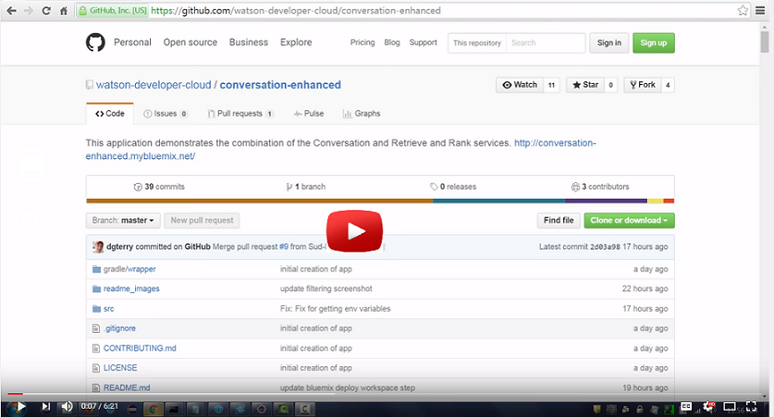774x417 pixels.
Task: Open latest commit 2d03a98
Action: (x=605, y=247)
